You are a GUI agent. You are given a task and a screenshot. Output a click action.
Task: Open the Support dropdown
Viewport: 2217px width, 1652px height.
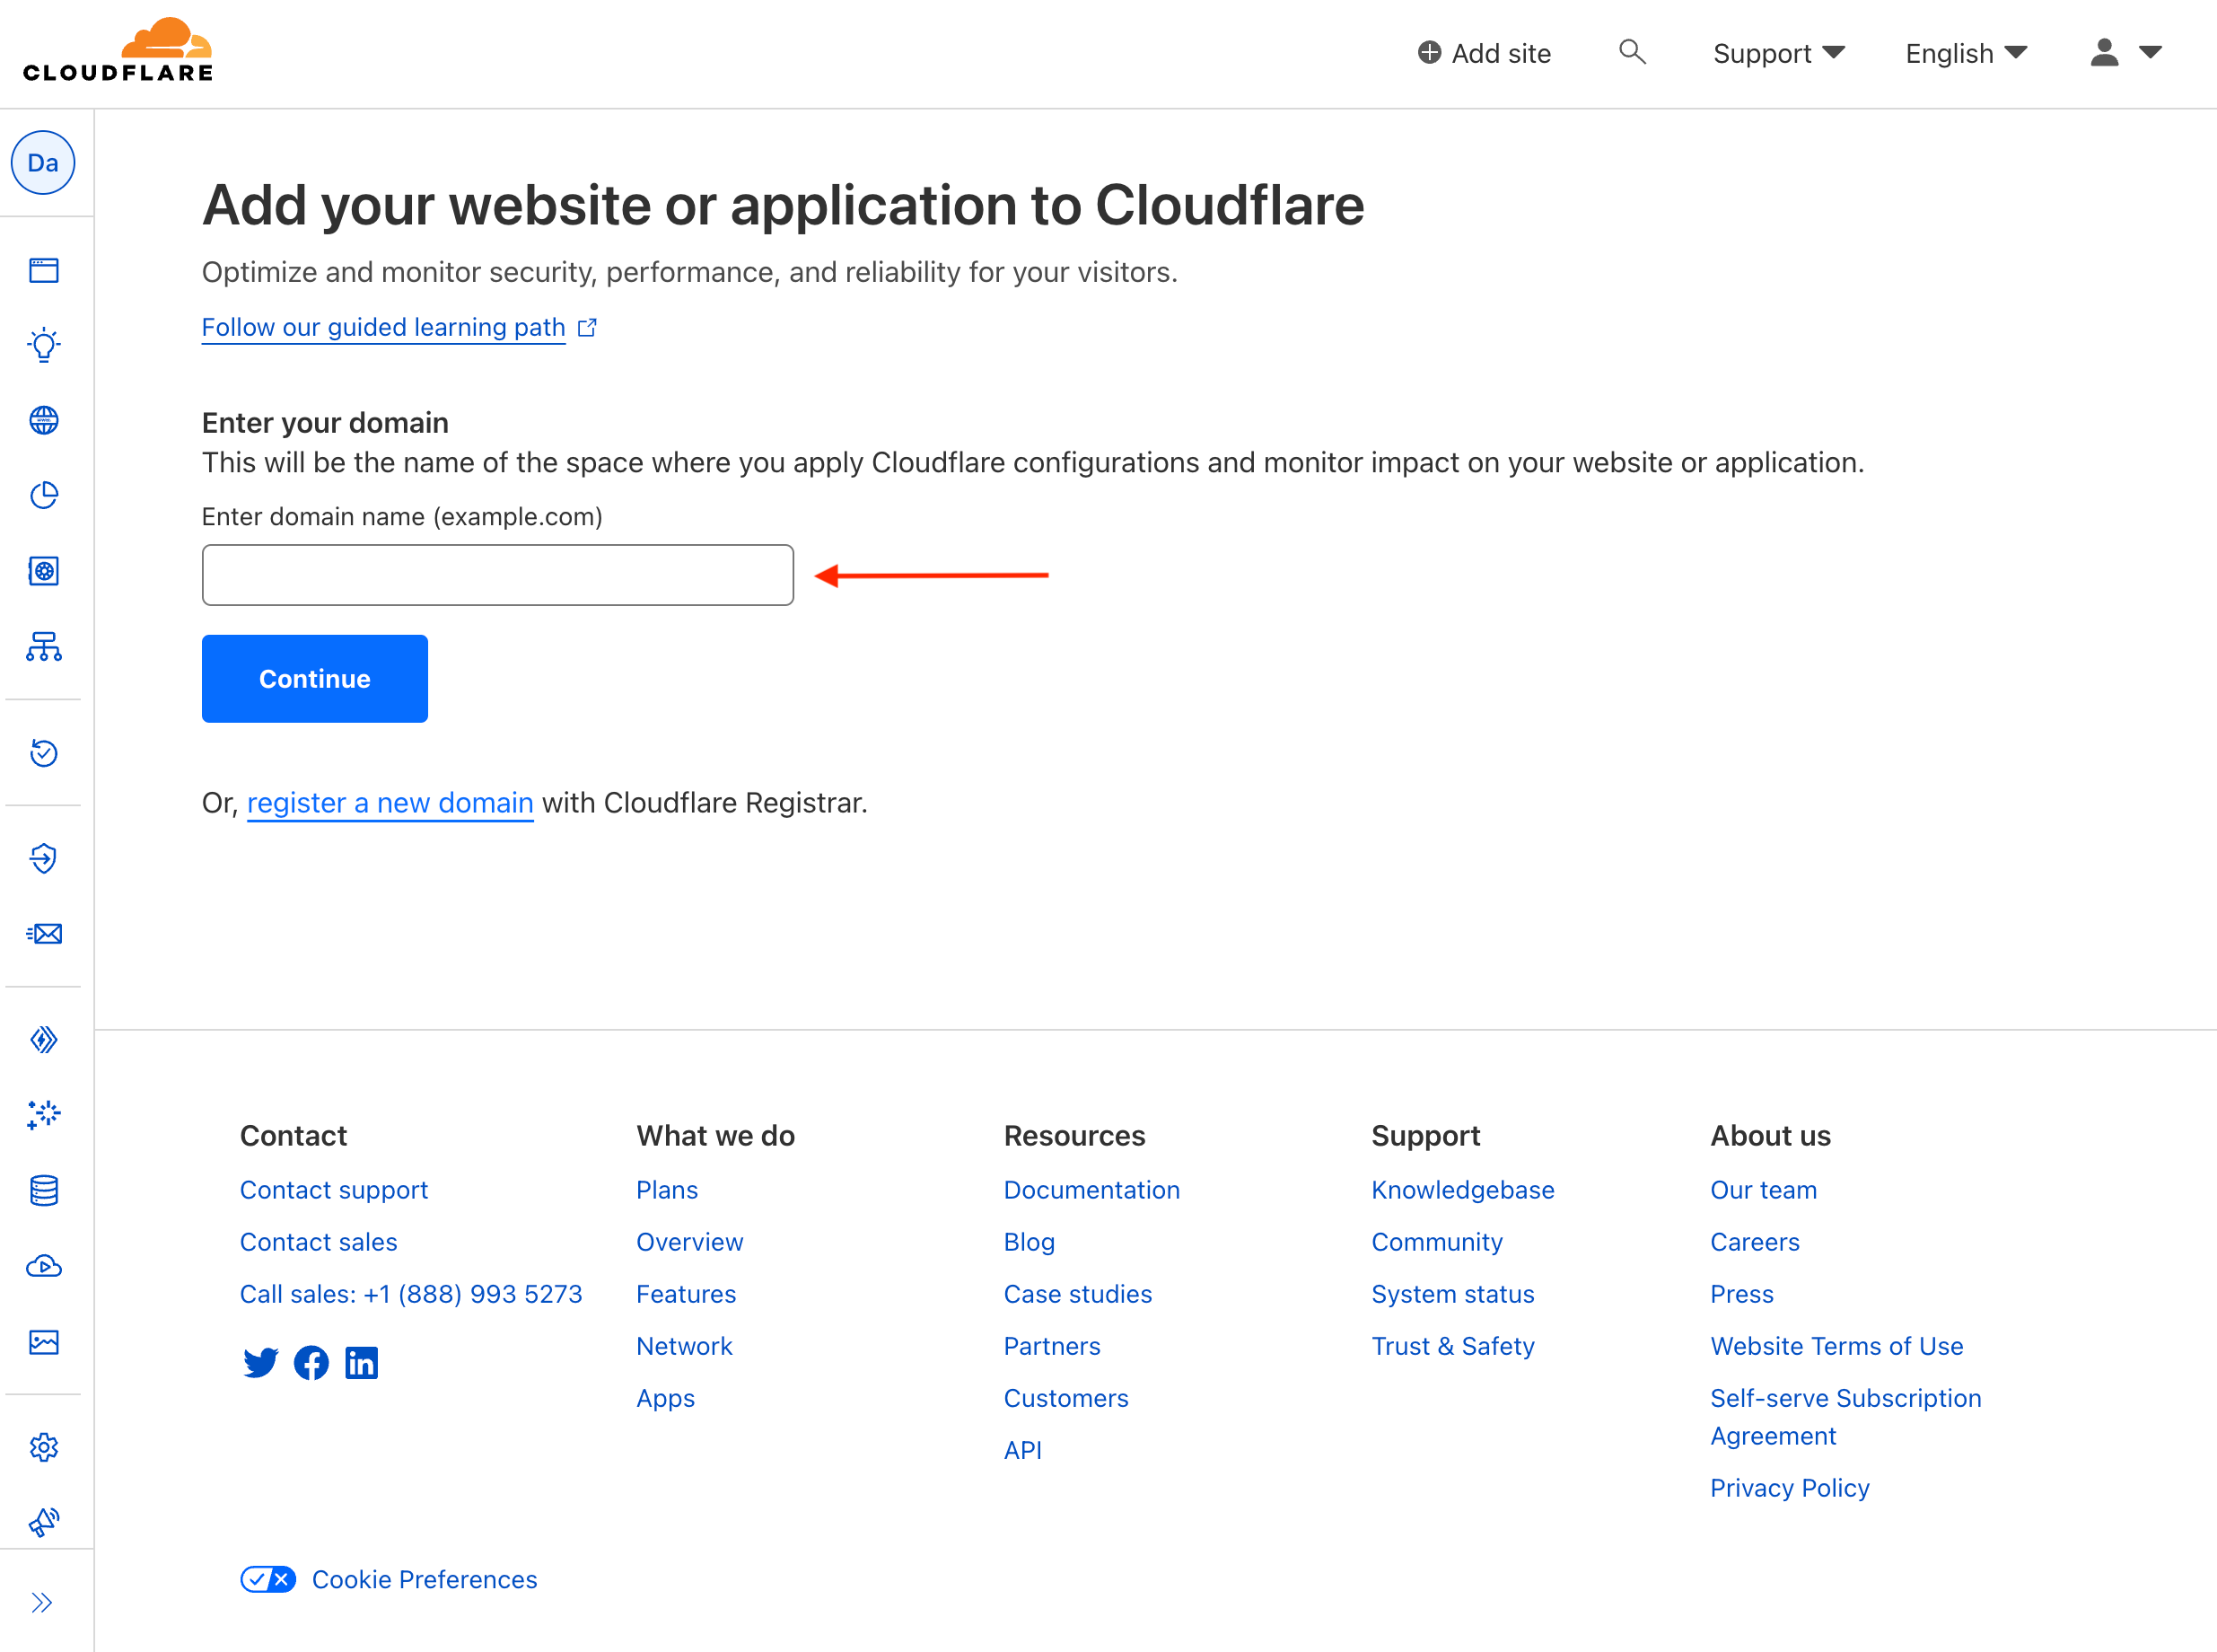click(x=1779, y=53)
